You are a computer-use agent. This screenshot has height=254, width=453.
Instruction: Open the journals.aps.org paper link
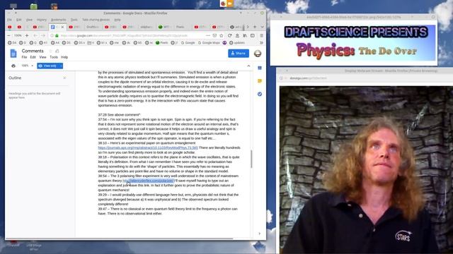[x=148, y=147]
